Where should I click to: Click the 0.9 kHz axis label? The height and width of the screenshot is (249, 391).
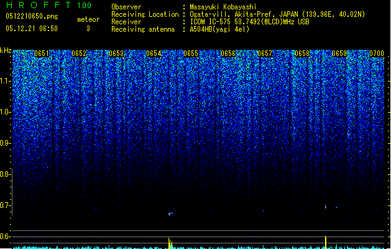(x=6, y=143)
